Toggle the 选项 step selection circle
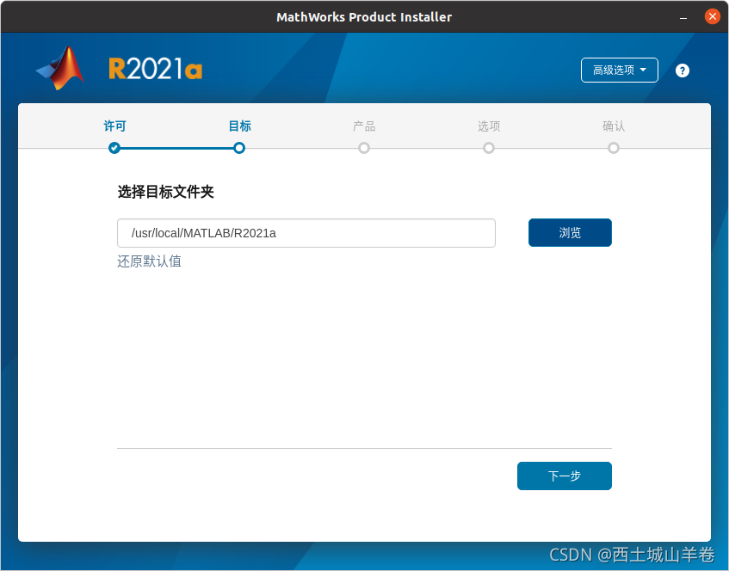Viewport: 729px width, 571px height. [x=489, y=148]
